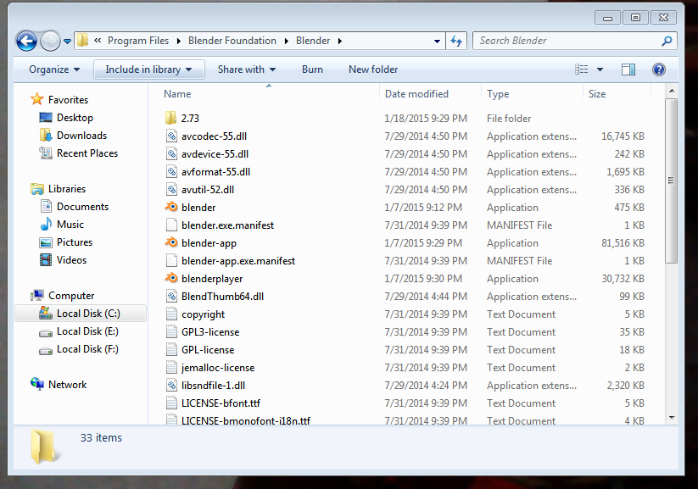Open the Share with menu
The height and width of the screenshot is (489, 698).
247,69
